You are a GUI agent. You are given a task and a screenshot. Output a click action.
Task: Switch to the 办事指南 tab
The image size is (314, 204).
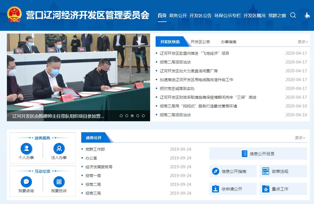pyautogui.click(x=229, y=42)
